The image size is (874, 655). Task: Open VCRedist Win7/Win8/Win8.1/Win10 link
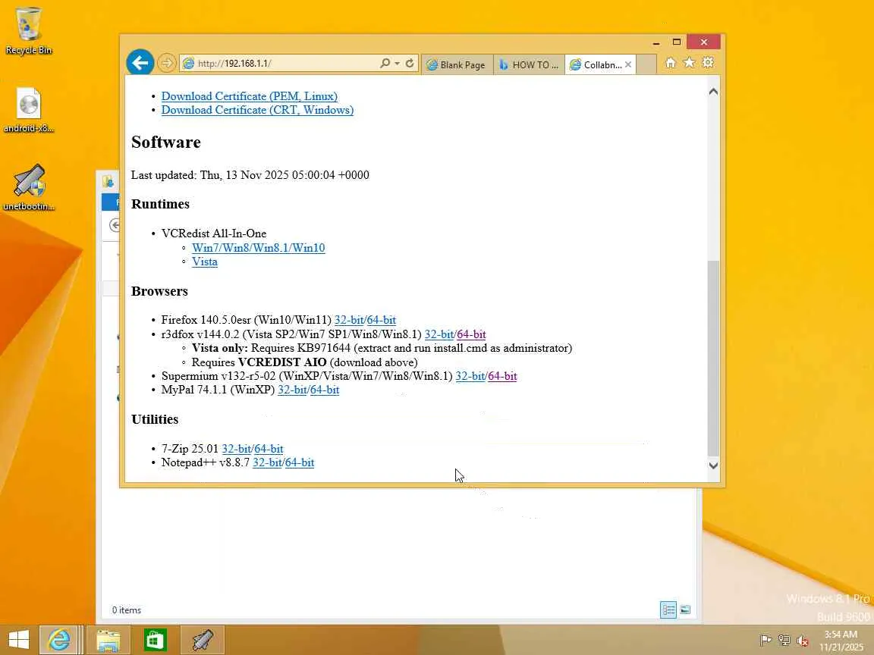[x=258, y=248]
